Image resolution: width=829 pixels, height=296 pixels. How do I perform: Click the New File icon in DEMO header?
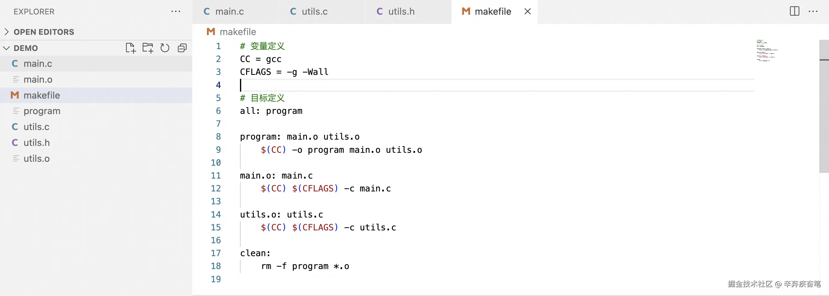[x=130, y=48]
